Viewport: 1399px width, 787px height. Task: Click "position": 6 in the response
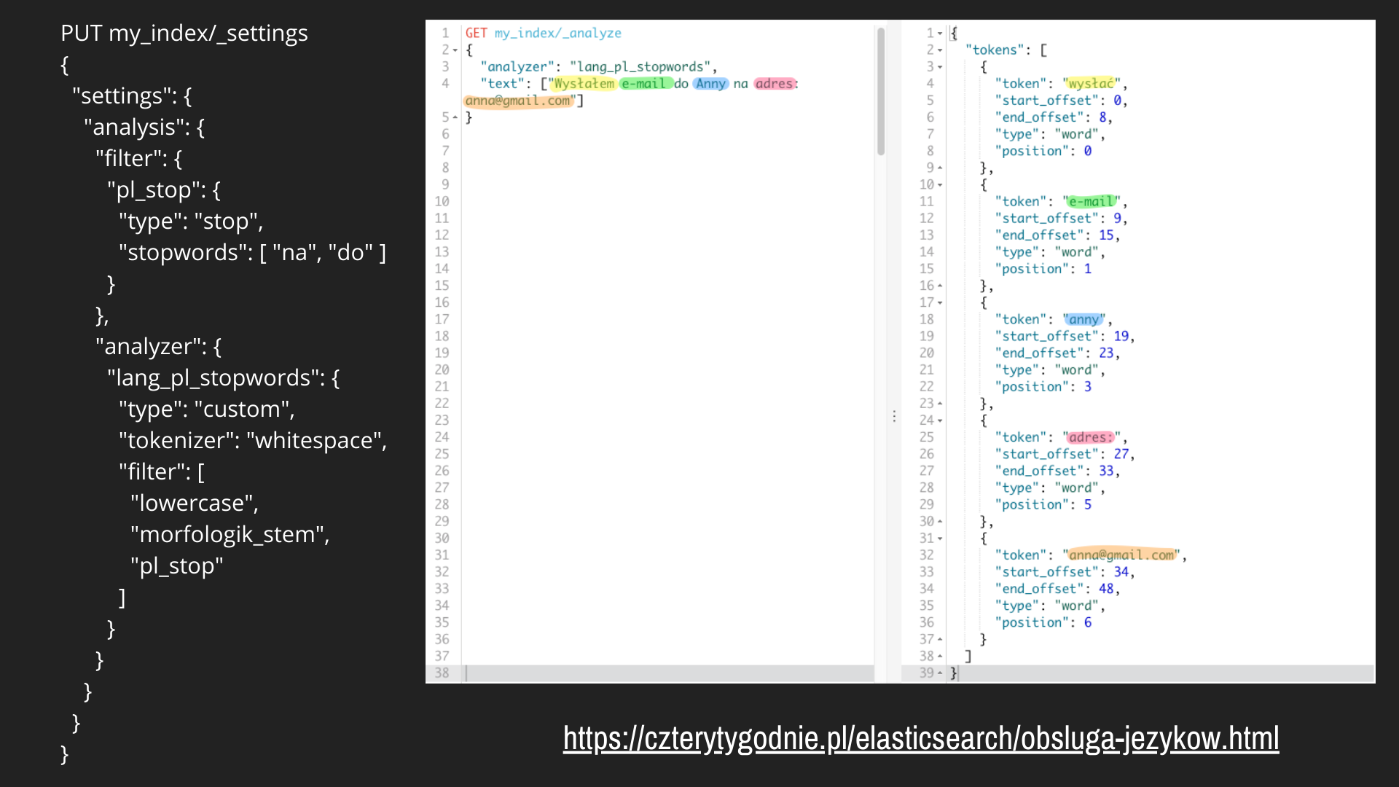pyautogui.click(x=1043, y=622)
